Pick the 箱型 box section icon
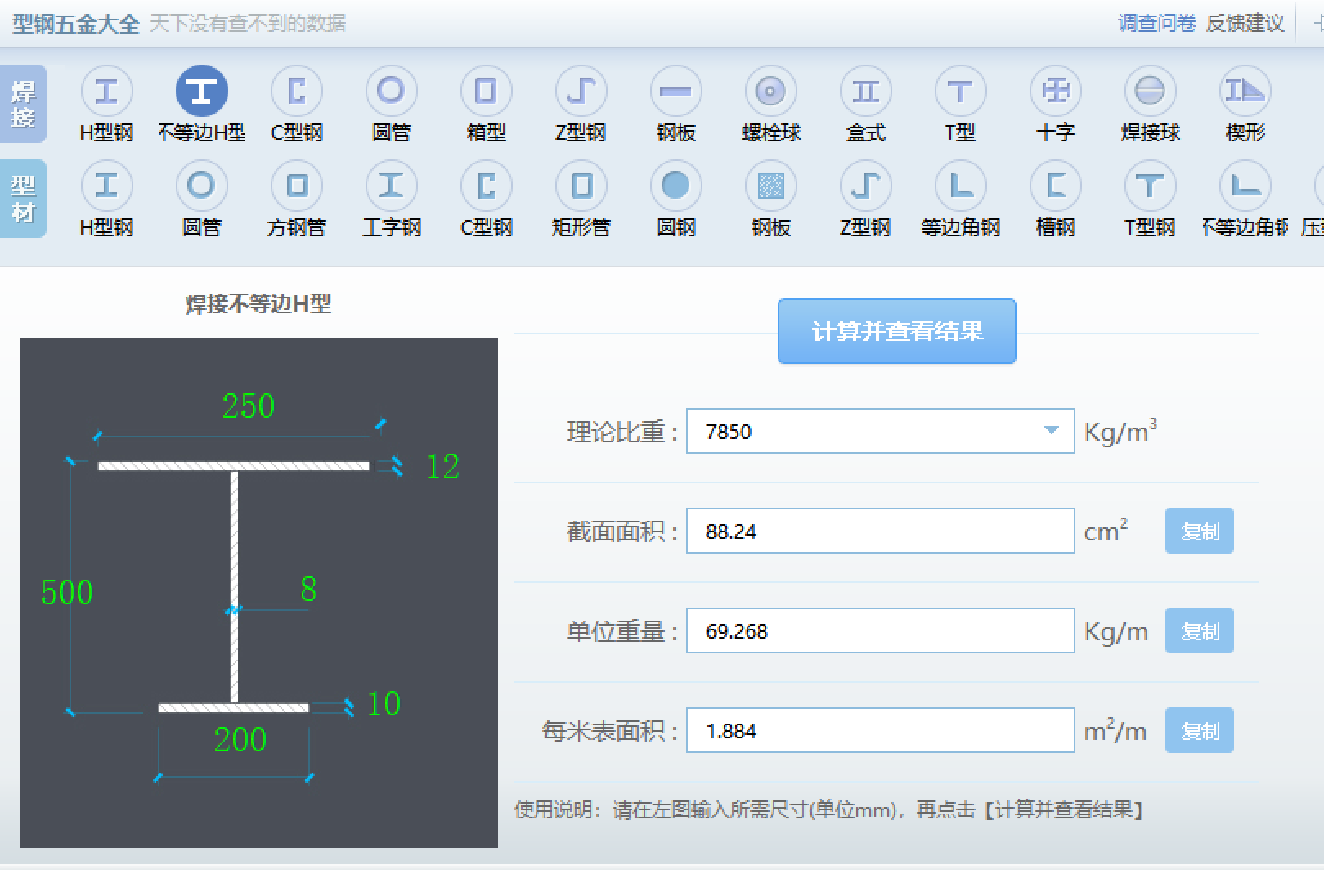1324x870 pixels. pos(486,91)
